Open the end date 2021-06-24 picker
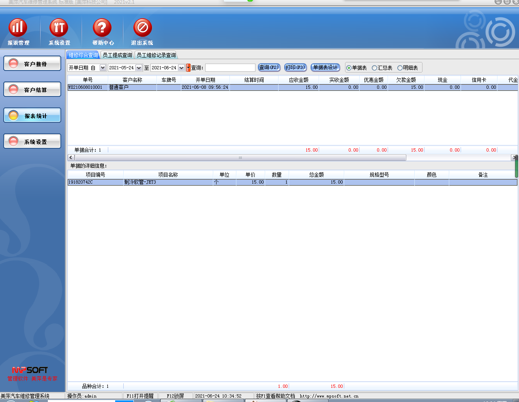The width and height of the screenshot is (519, 402). (182, 68)
